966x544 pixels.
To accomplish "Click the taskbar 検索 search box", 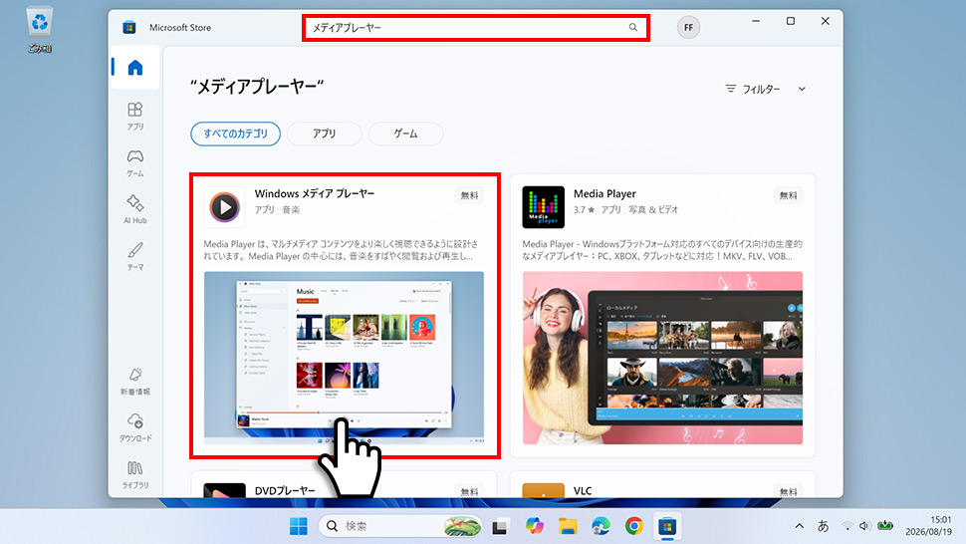I will (399, 526).
